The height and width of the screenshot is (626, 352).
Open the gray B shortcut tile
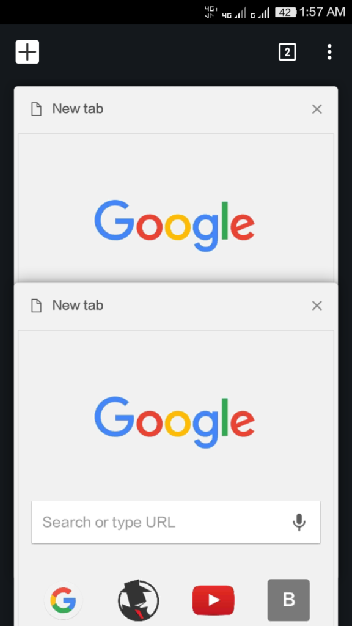click(x=288, y=600)
